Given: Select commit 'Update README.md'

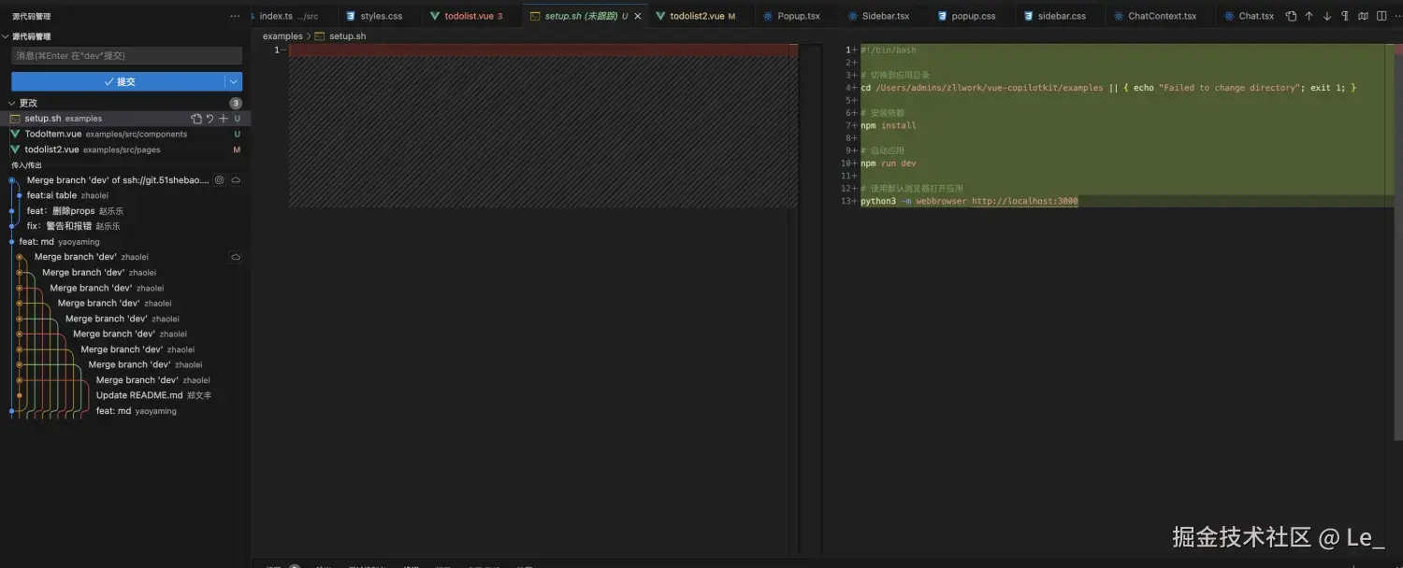Looking at the screenshot, I should click(153, 395).
